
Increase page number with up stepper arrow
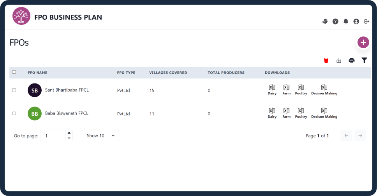click(69, 133)
